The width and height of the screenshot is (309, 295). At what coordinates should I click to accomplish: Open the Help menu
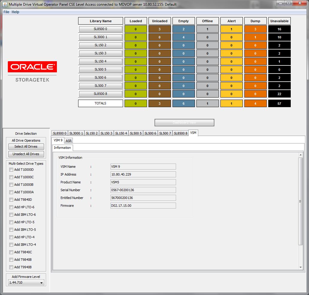point(15,12)
